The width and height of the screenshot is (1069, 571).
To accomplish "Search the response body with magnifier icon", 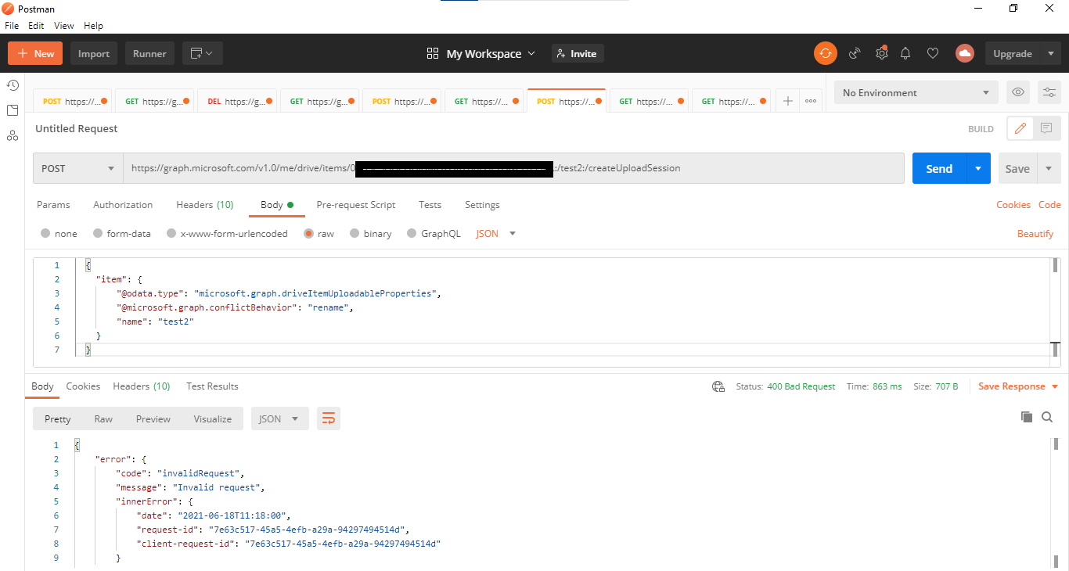I will point(1047,417).
